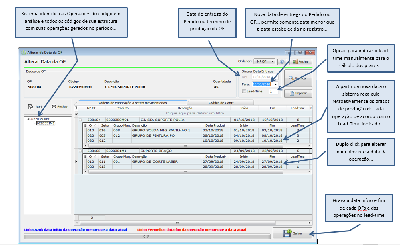This screenshot has width=400, height=245.
Task: Click the Fechar button at top right
Action: 300,62
